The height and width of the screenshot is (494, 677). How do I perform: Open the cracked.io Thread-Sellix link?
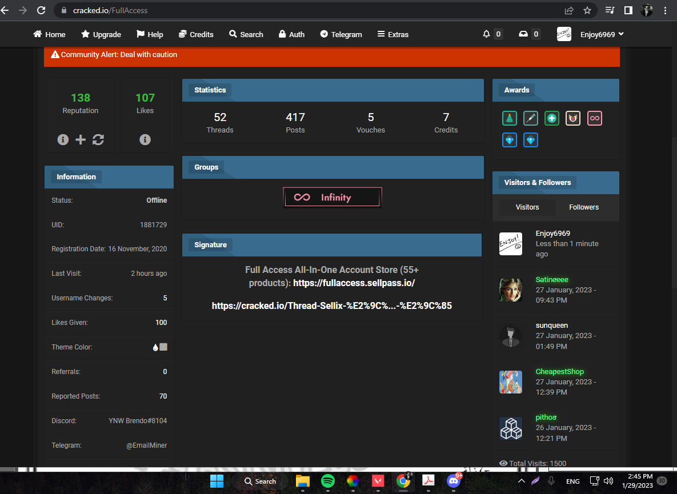tap(331, 306)
